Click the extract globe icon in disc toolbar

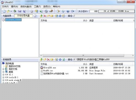pyautogui.click(x=57, y=16)
